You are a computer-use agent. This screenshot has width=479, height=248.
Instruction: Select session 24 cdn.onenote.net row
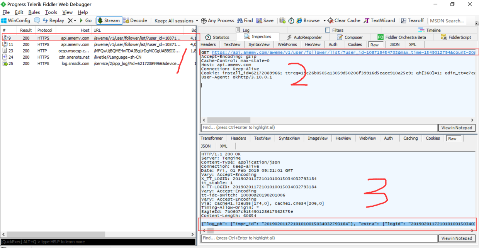(99, 57)
